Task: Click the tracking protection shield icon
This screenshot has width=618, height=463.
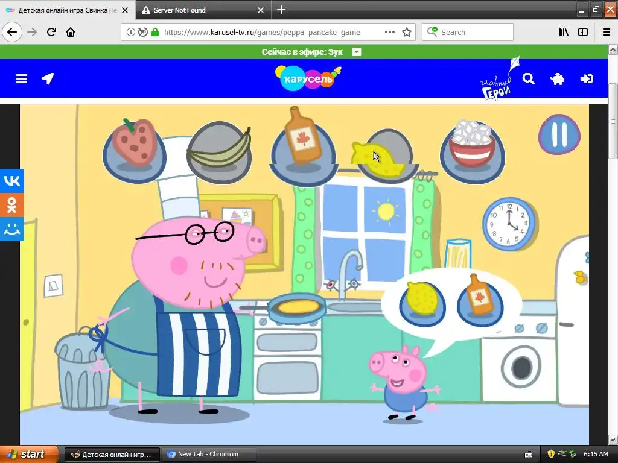Action: [142, 33]
